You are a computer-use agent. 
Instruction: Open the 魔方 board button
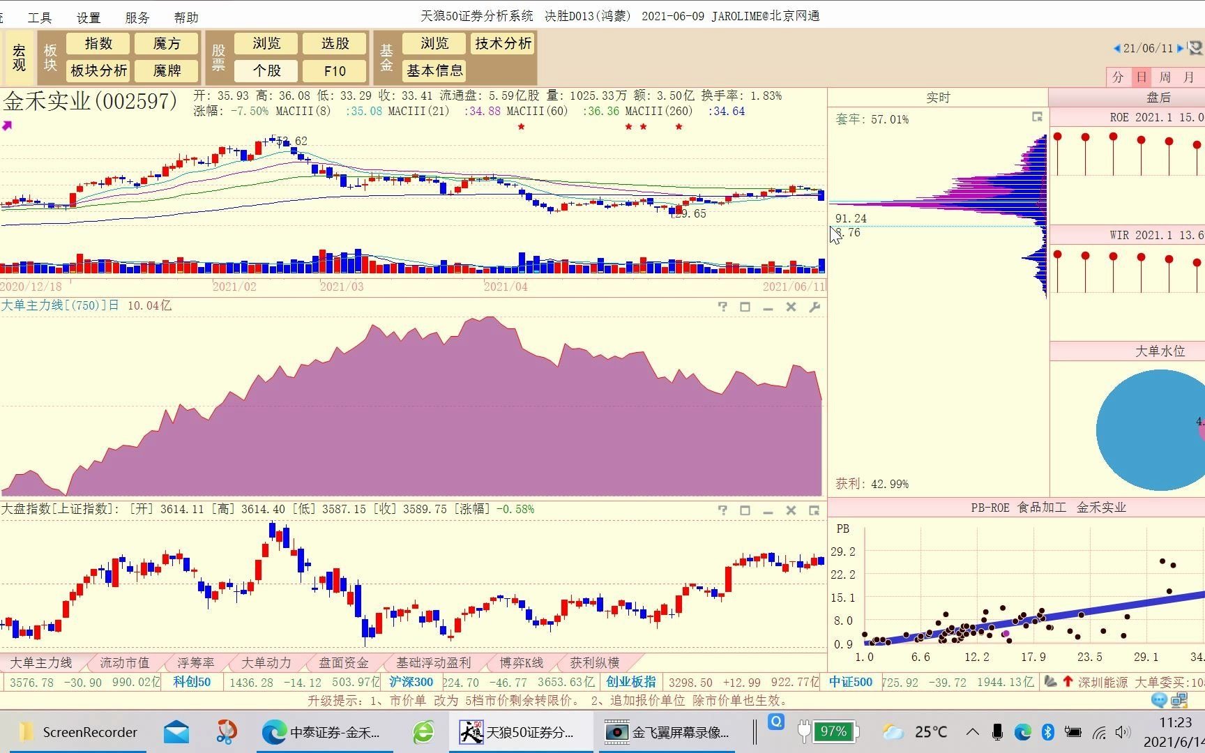point(167,43)
